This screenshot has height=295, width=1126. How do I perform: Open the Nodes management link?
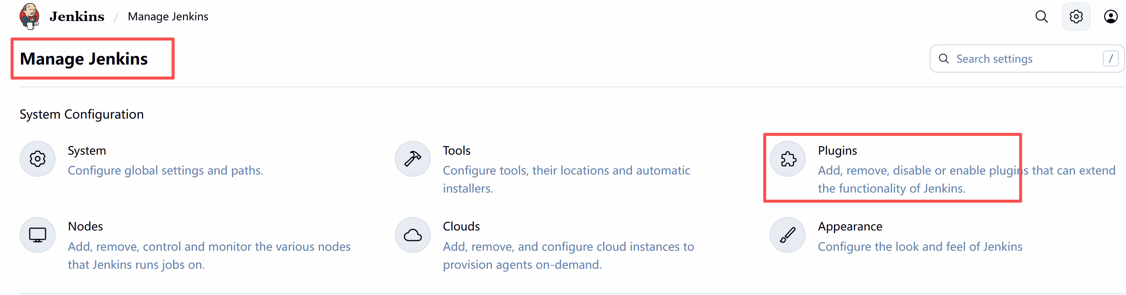click(85, 226)
